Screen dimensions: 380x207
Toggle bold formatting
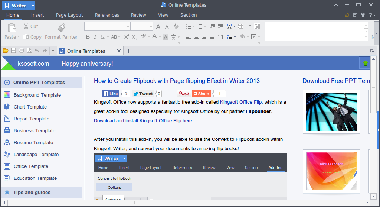click(x=88, y=37)
